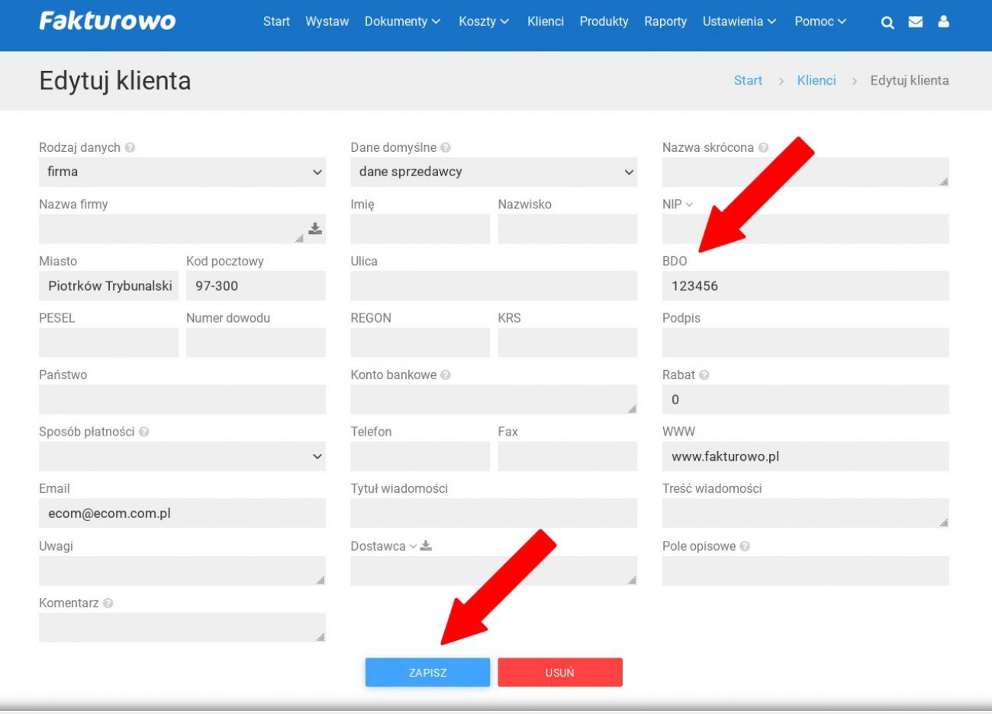Focus the BDO input field
The width and height of the screenshot is (992, 714).
point(805,286)
